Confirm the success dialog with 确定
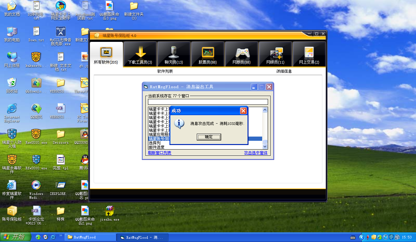 209,137
